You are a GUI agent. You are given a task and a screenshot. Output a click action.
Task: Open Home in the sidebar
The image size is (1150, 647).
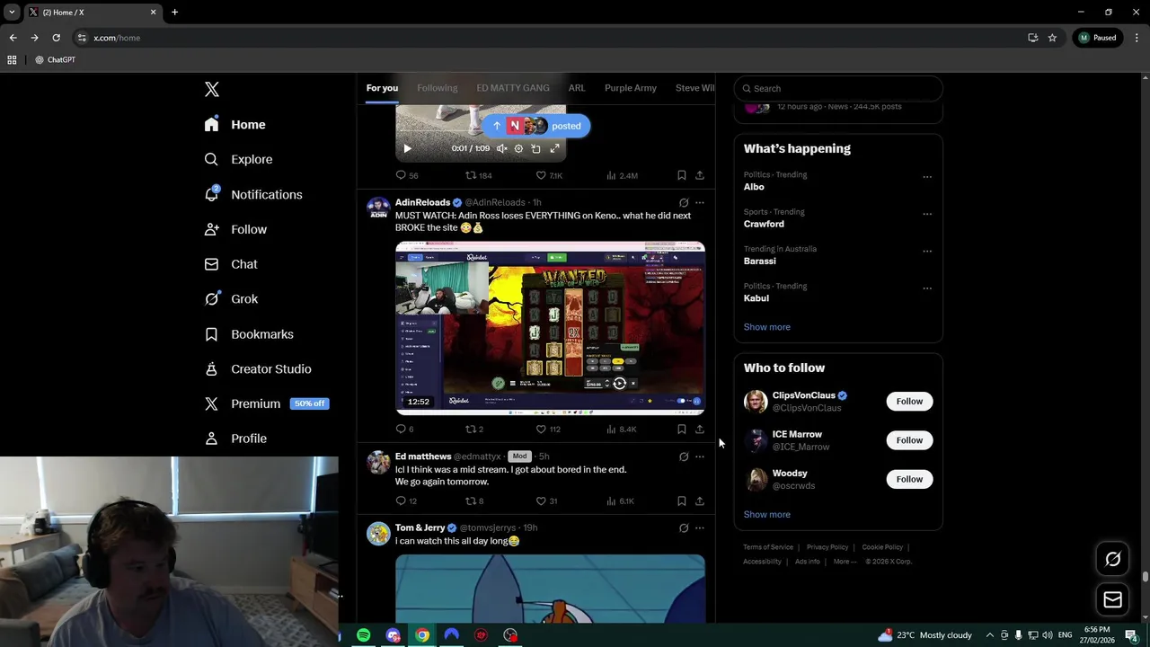pyautogui.click(x=235, y=124)
